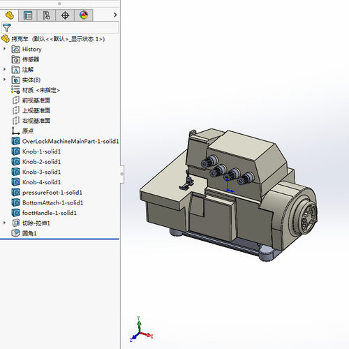Click the 原点 origin icon
349x349 pixels.
point(15,131)
